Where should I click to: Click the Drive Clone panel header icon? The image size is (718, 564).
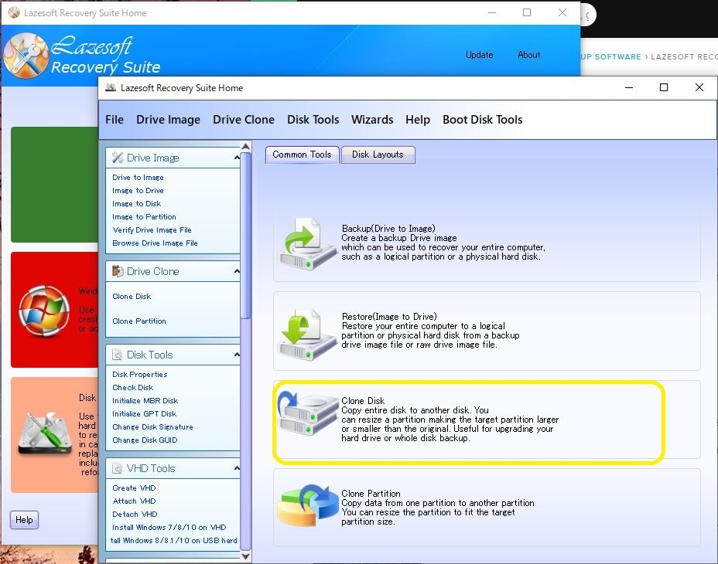point(118,271)
